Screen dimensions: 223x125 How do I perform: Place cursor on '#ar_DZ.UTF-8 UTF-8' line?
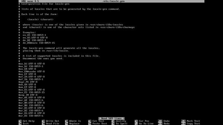coord(32,108)
